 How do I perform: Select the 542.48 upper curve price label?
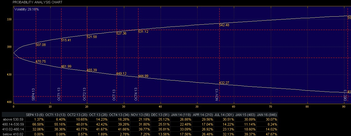224,25
